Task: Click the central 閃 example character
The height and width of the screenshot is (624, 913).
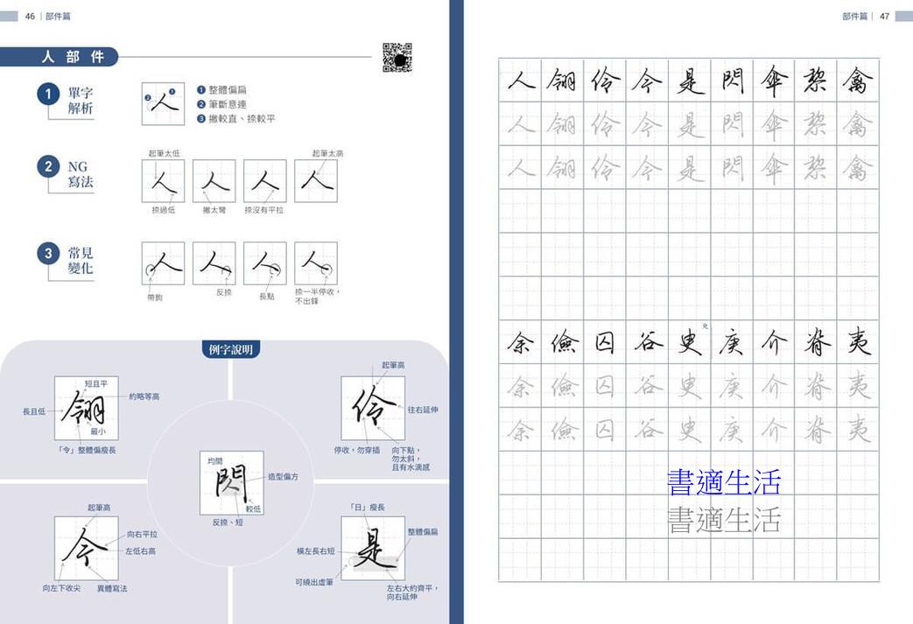Action: [x=231, y=482]
